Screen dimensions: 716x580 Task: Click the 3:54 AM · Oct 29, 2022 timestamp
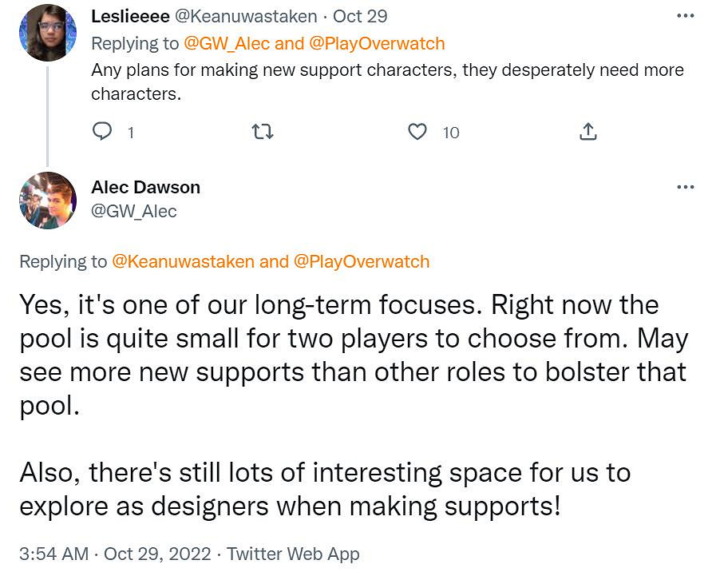115,554
